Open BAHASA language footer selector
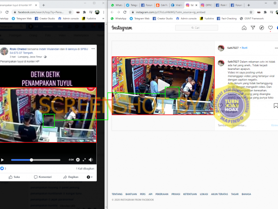This screenshot has width=278, height=209. pyautogui.click(x=246, y=194)
